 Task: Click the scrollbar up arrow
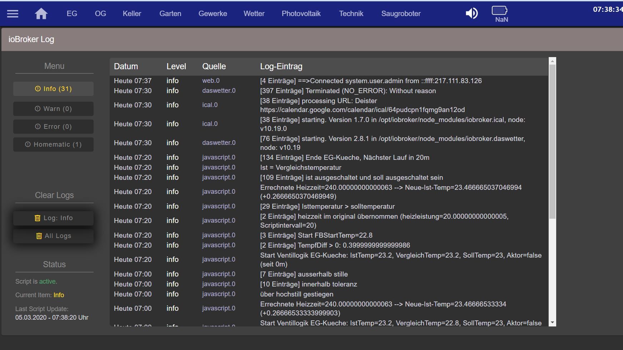(x=553, y=61)
